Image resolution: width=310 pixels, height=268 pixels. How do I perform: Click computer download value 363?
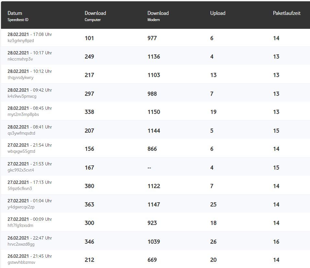point(89,205)
